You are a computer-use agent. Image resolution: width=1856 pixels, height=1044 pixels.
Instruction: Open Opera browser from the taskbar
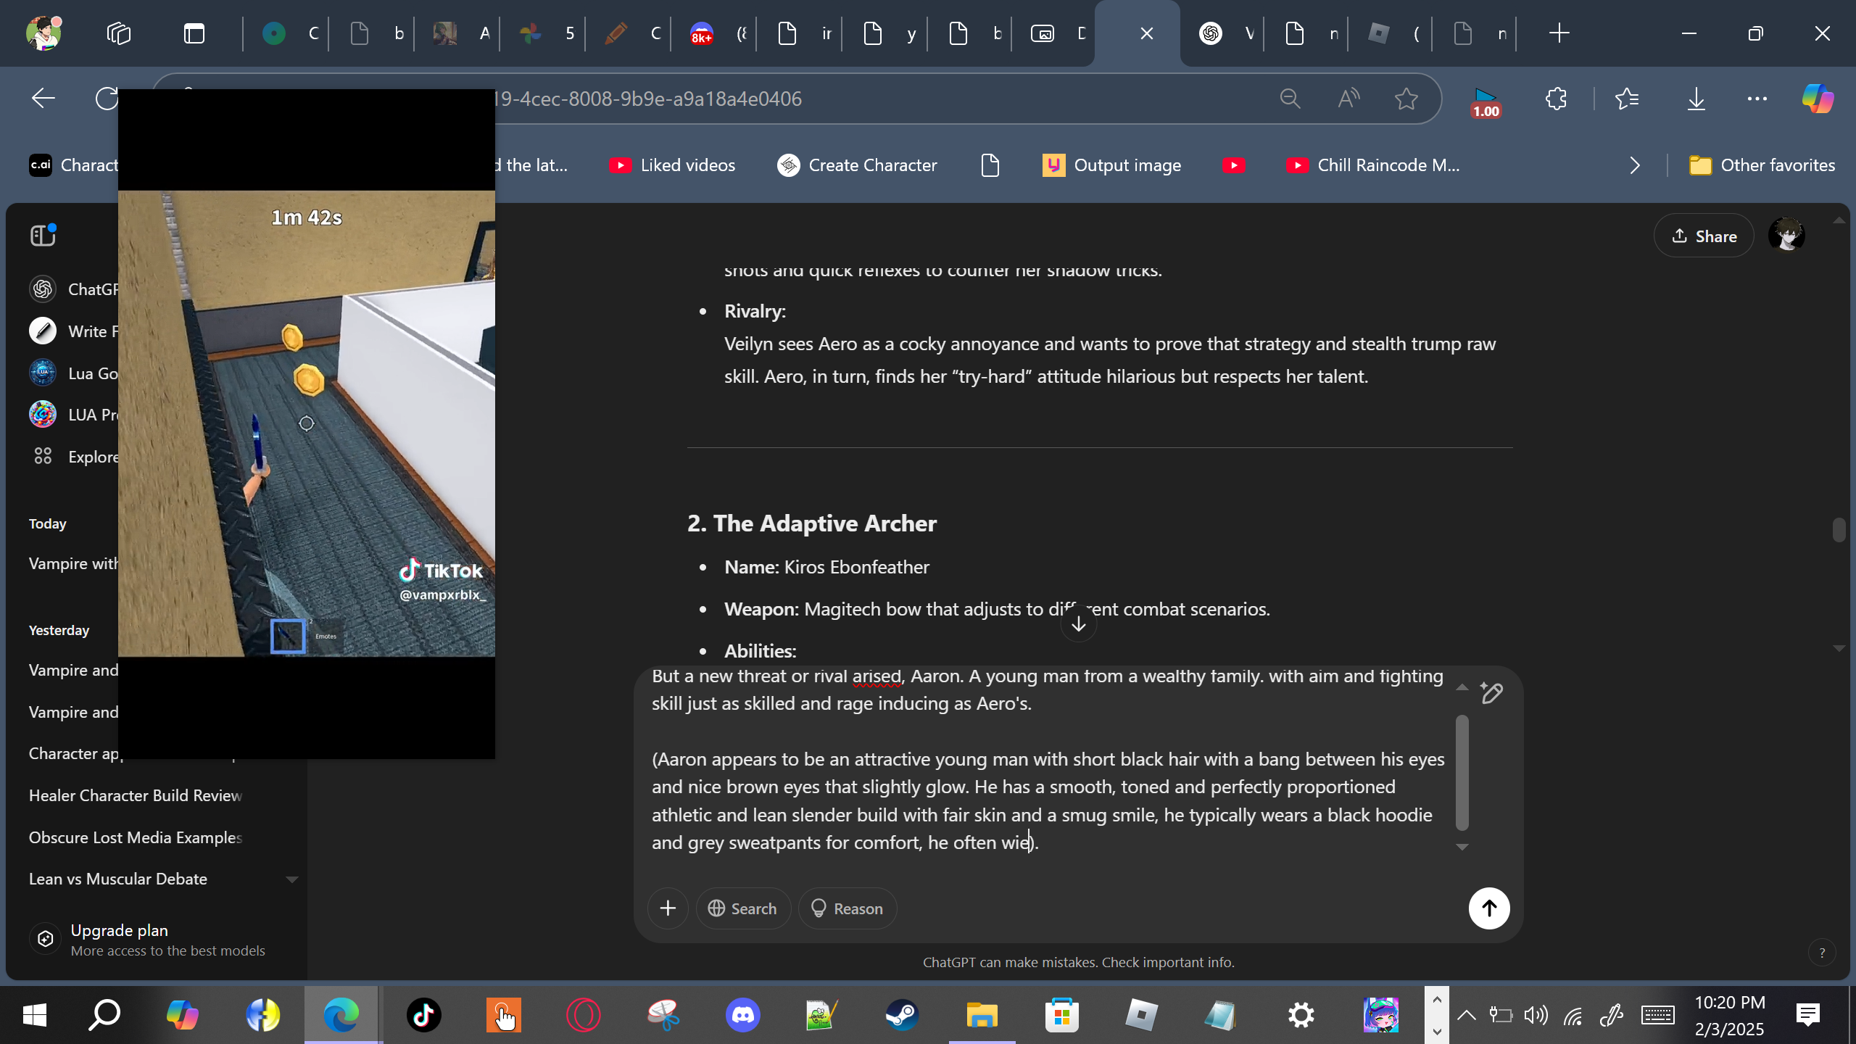[583, 1015]
